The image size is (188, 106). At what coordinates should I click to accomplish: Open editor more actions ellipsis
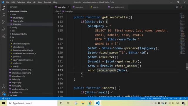point(185,7)
